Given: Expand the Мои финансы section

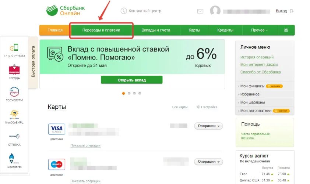Looking at the screenshot, I should pos(265,86).
